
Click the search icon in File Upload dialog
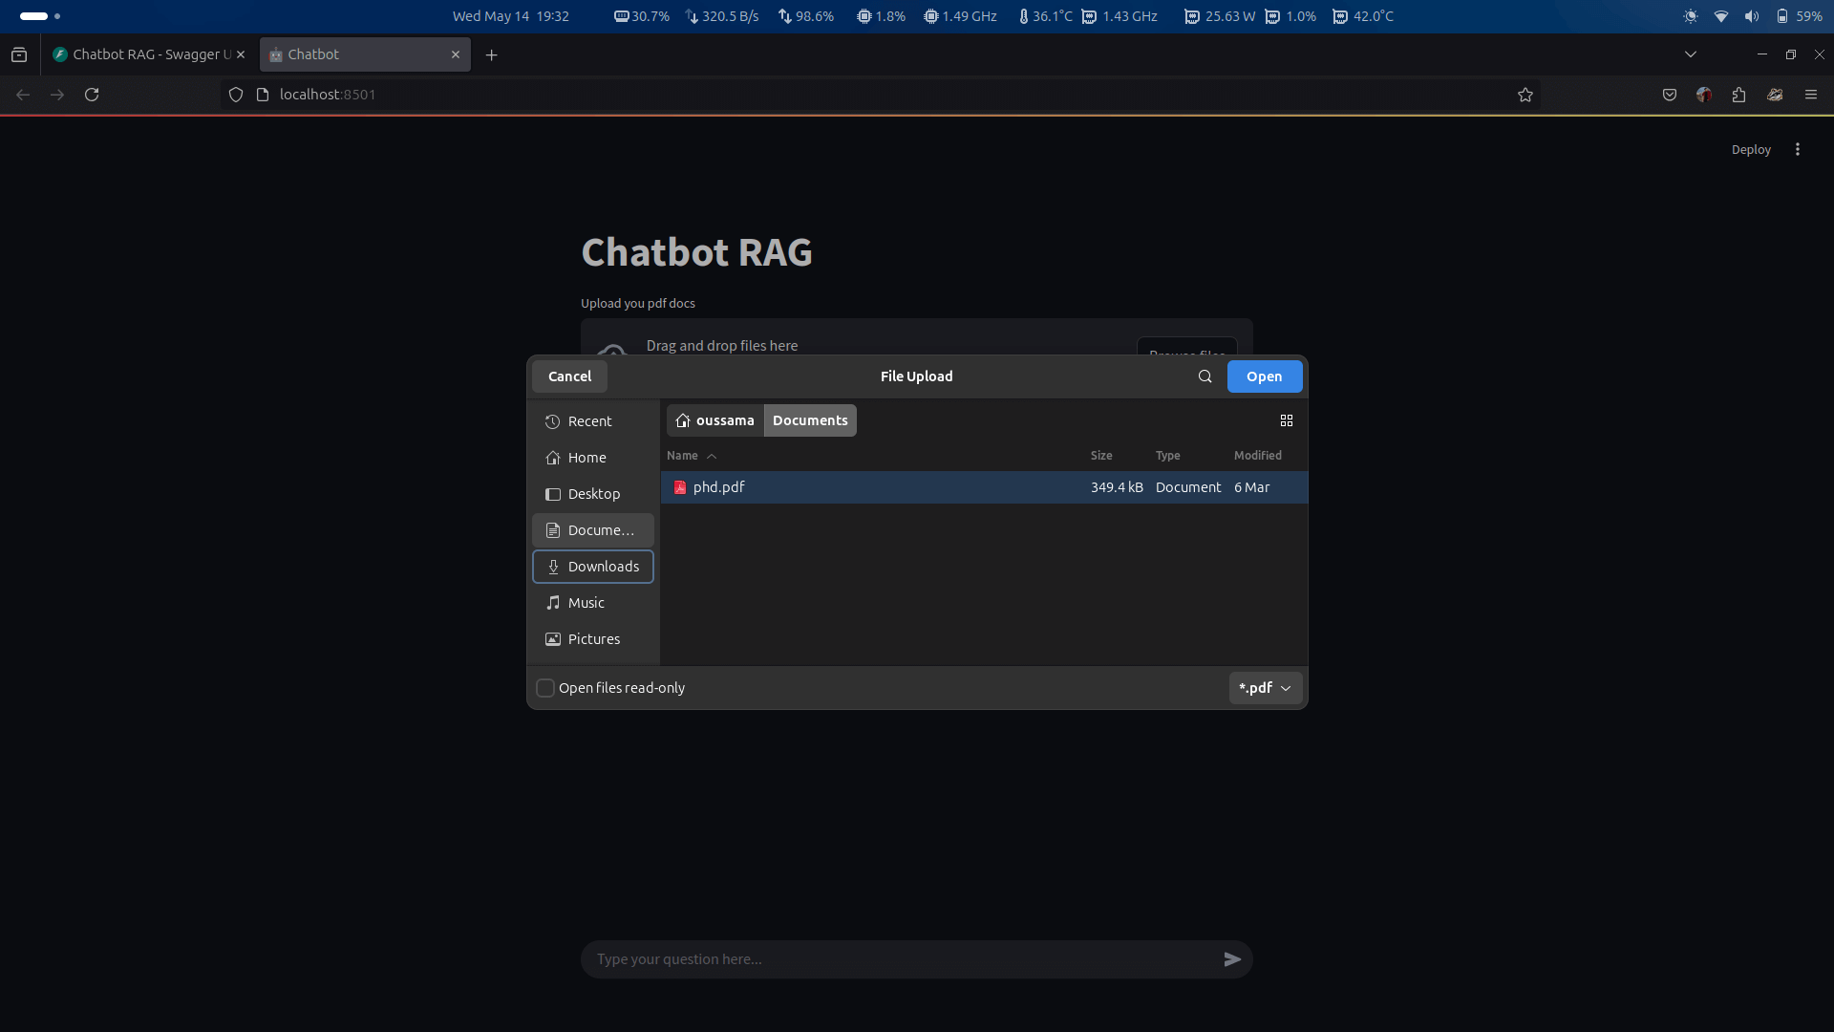point(1205,376)
